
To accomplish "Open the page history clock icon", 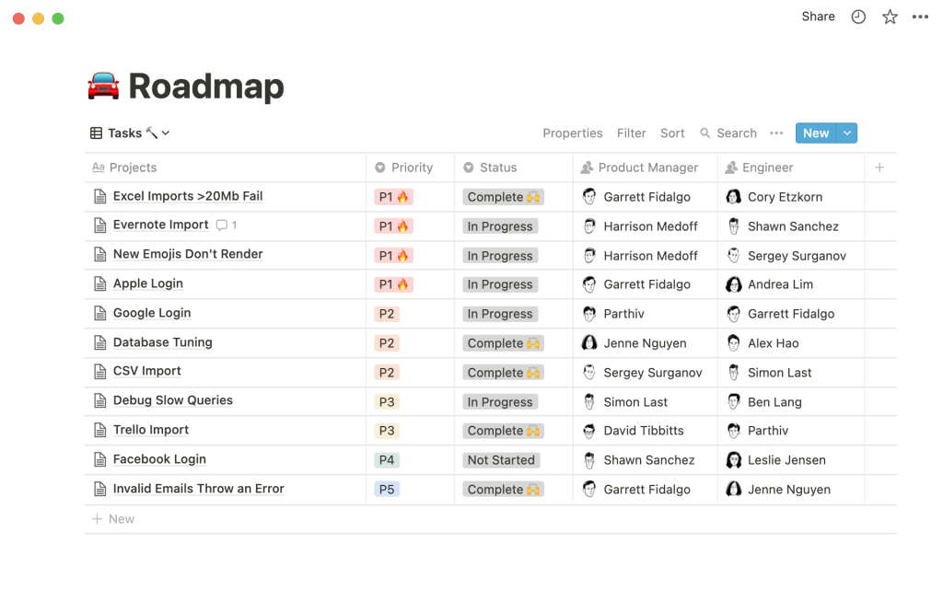I will (x=858, y=17).
